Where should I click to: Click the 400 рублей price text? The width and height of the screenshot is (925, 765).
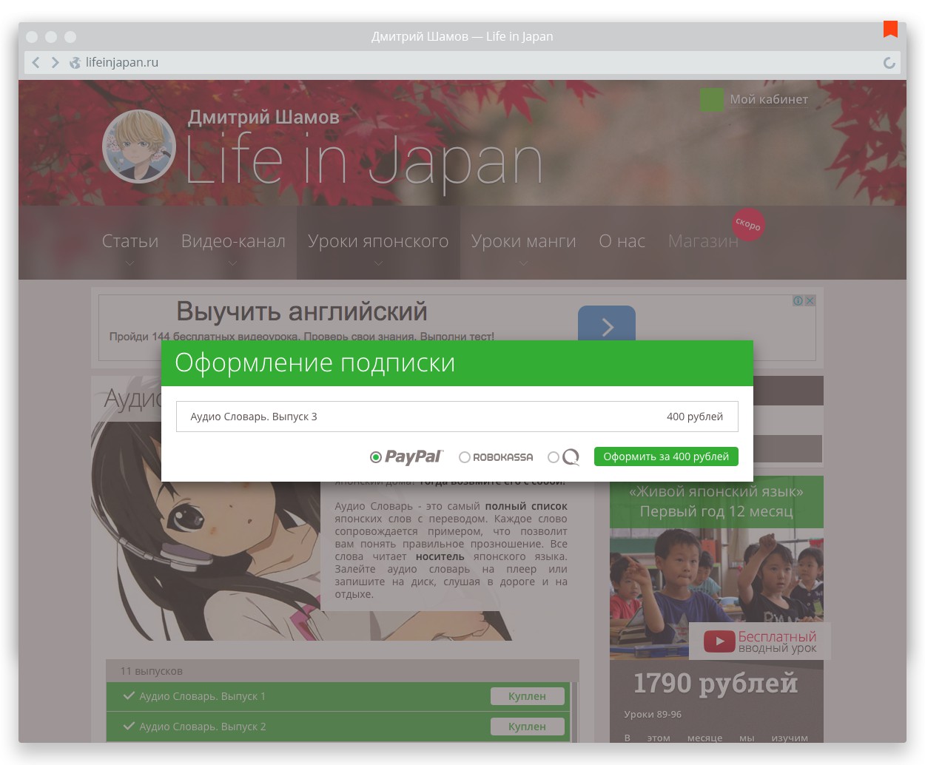(695, 417)
